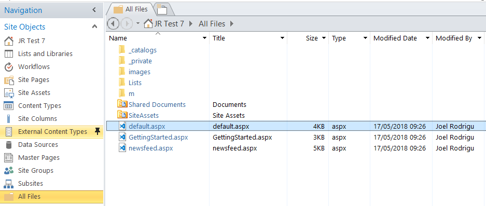Open the Name column filter dropdown
Image resolution: width=486 pixels, height=206 pixels.
(x=204, y=38)
